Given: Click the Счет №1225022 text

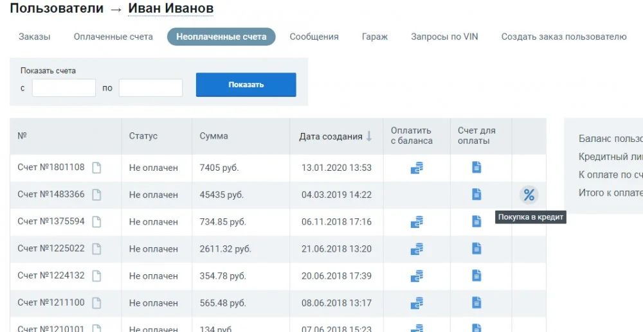Looking at the screenshot, I should 51,249.
